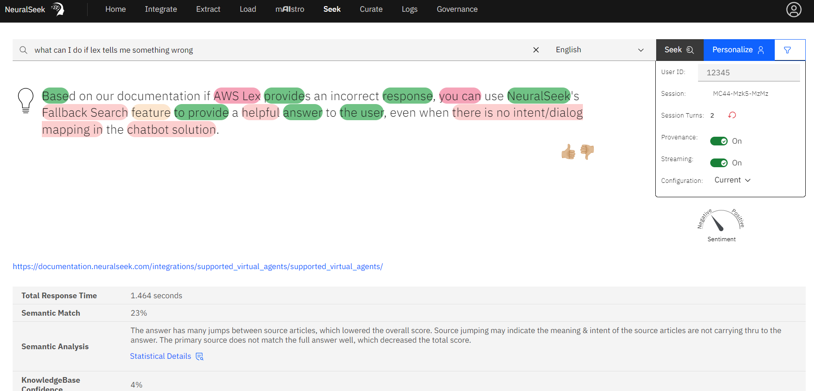Open the Extract menu
Image resolution: width=814 pixels, height=391 pixels.
(208, 9)
